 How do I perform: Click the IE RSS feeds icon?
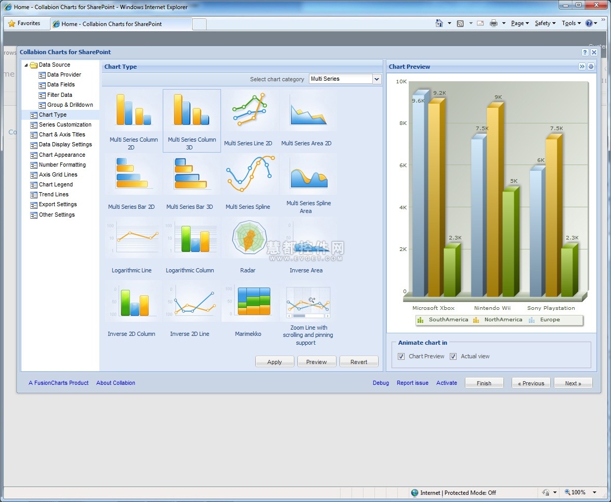click(460, 23)
